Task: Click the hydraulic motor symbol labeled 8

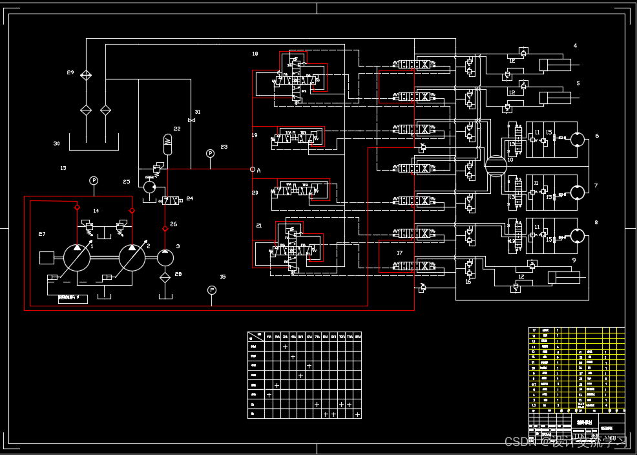Action: tap(578, 235)
